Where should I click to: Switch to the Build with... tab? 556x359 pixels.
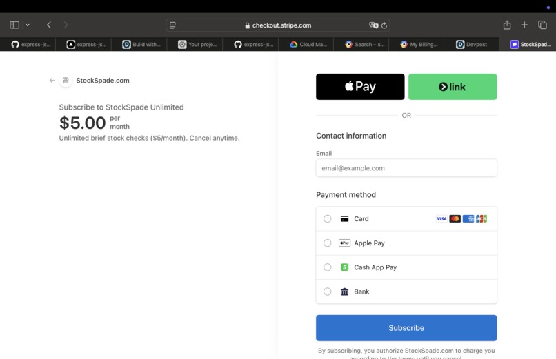139,44
